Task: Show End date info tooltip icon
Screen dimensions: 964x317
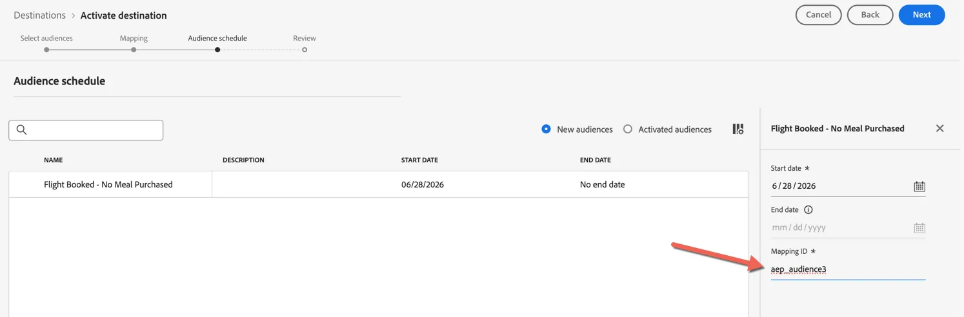Action: pos(808,210)
